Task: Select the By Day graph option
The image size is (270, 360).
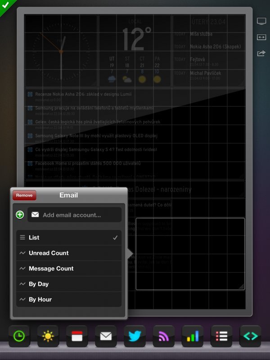Action: pos(69,284)
